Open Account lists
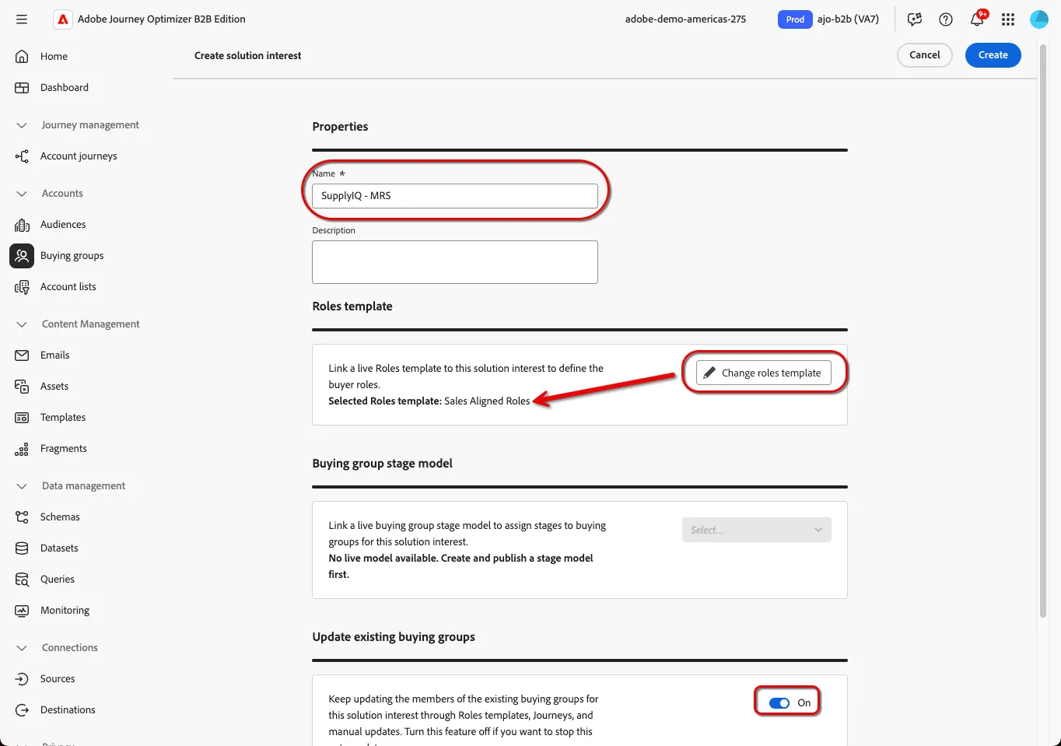The width and height of the screenshot is (1061, 746). [x=68, y=286]
